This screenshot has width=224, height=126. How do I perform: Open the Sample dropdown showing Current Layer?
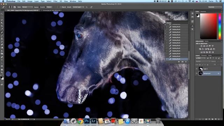78,7
